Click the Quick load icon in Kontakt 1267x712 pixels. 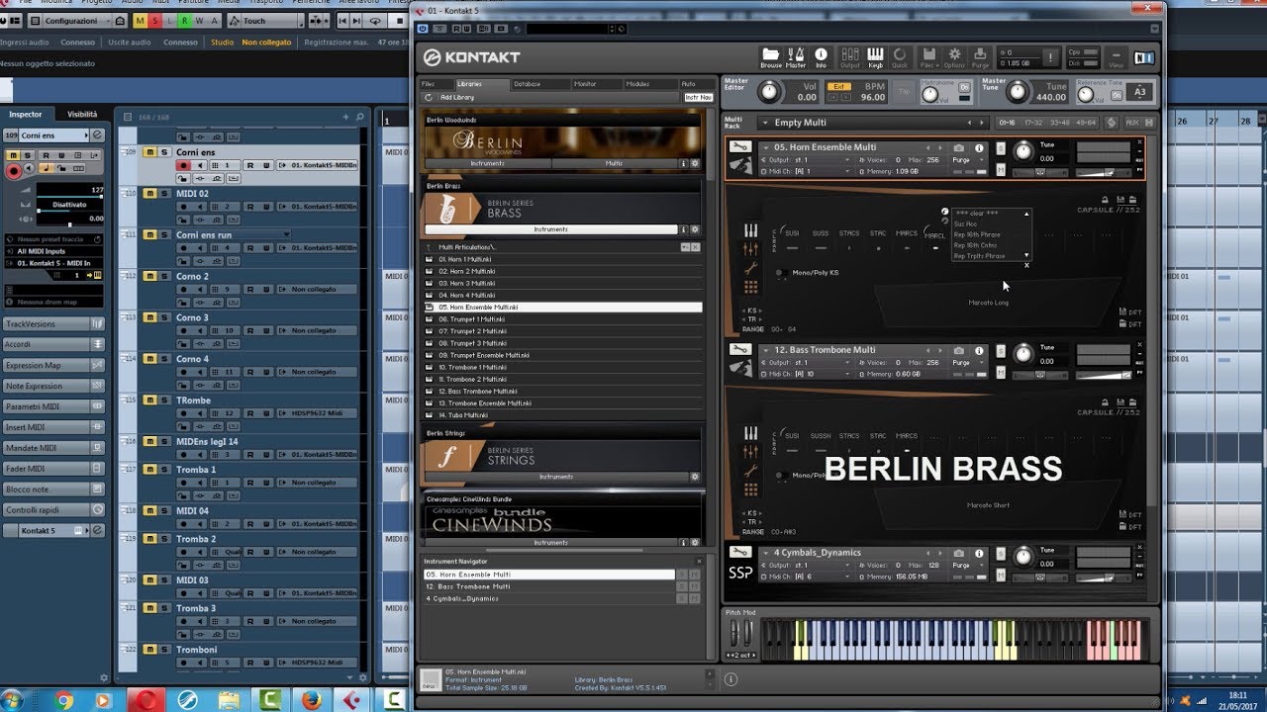900,56
